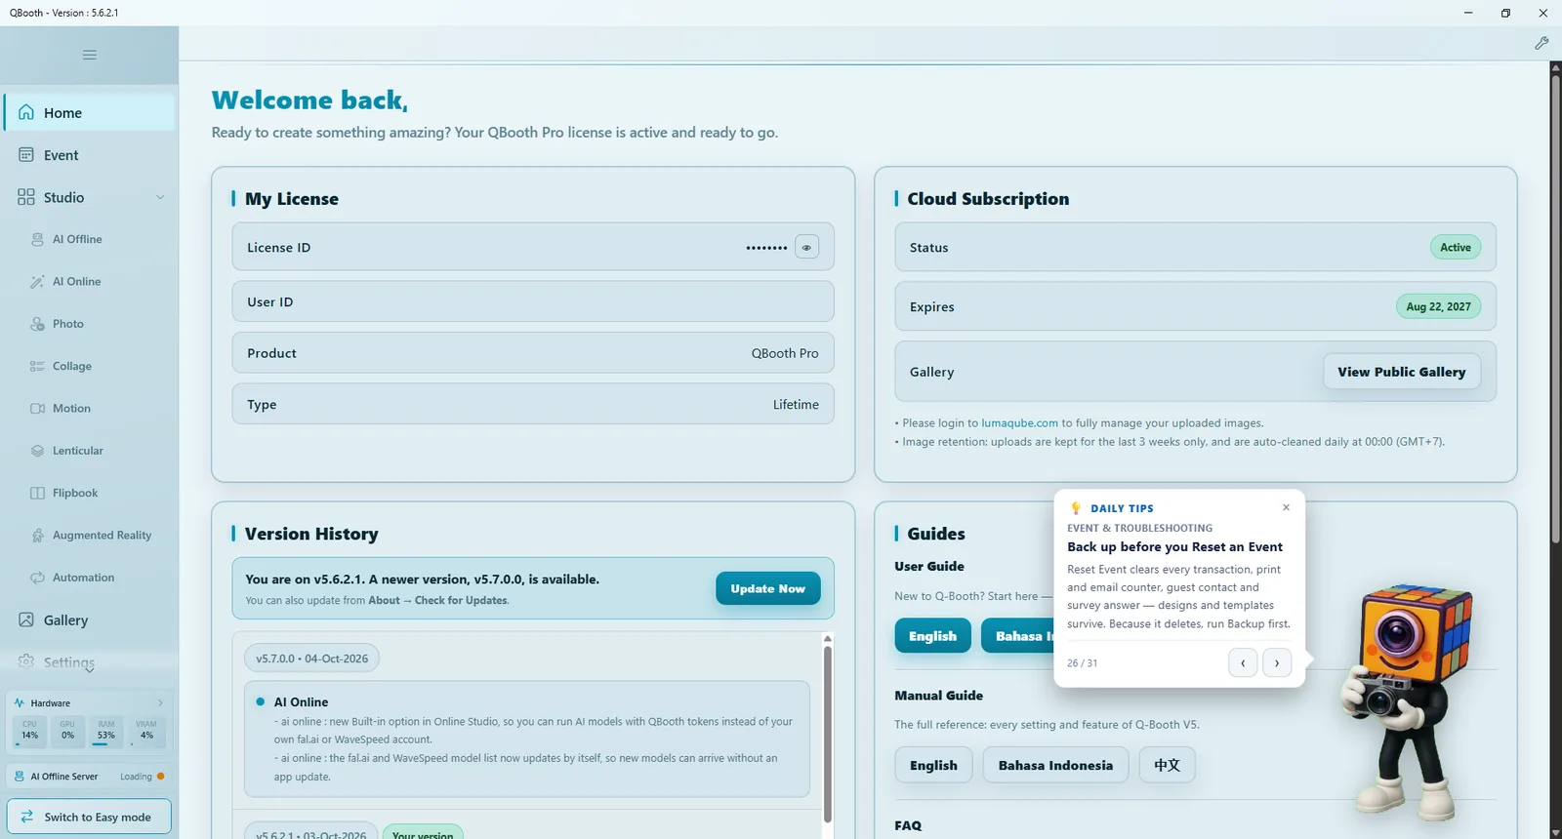Show the previous daily tip
The width and height of the screenshot is (1562, 839).
coord(1243,663)
